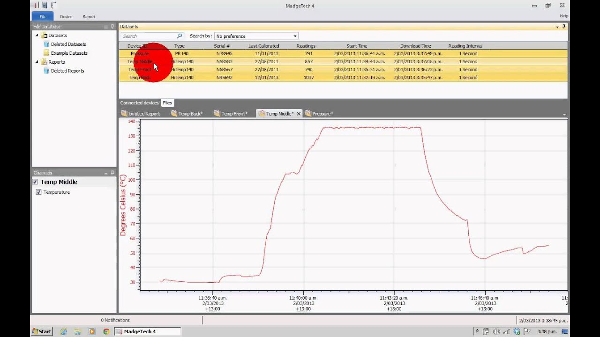Screen dimensions: 600x337
Task: Click the MadgeTech 4 taskbar button
Action: 147,331
